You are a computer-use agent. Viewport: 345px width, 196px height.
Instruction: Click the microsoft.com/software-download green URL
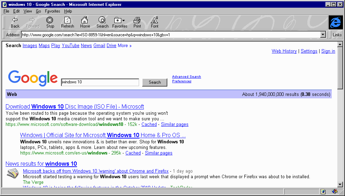pyautogui.click(x=64, y=125)
